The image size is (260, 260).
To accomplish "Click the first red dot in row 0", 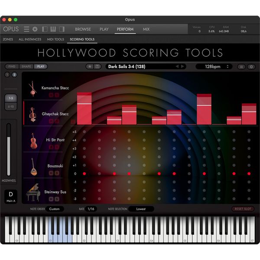I will [84, 174].
